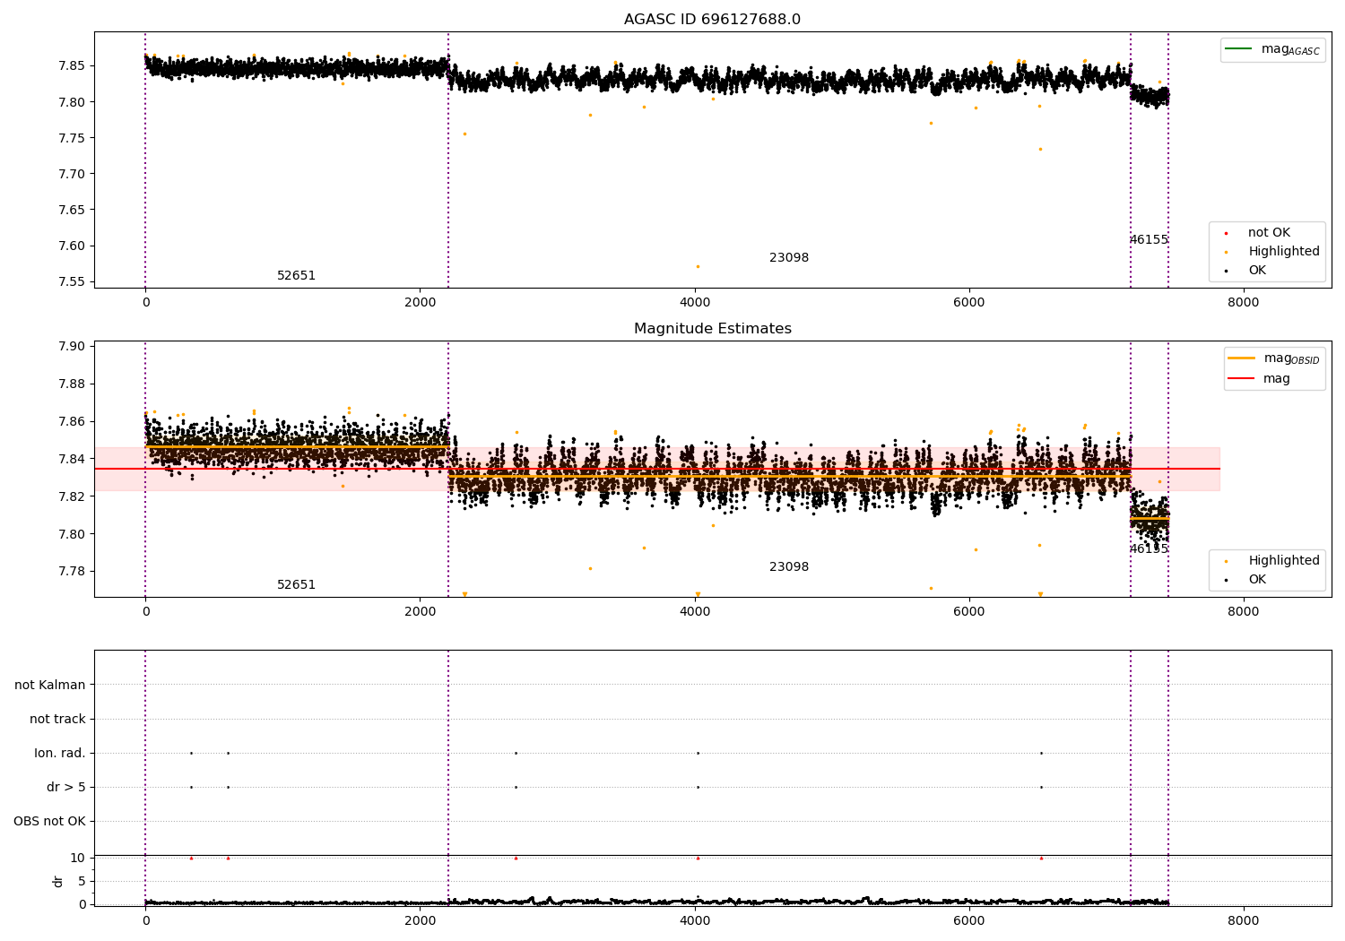Click the 'not OK' legend entry
1345x941 pixels.
[1269, 232]
